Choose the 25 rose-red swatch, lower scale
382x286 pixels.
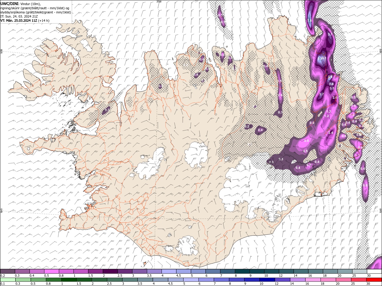pyautogui.click(x=358, y=280)
